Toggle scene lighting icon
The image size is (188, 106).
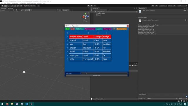click(17, 10)
